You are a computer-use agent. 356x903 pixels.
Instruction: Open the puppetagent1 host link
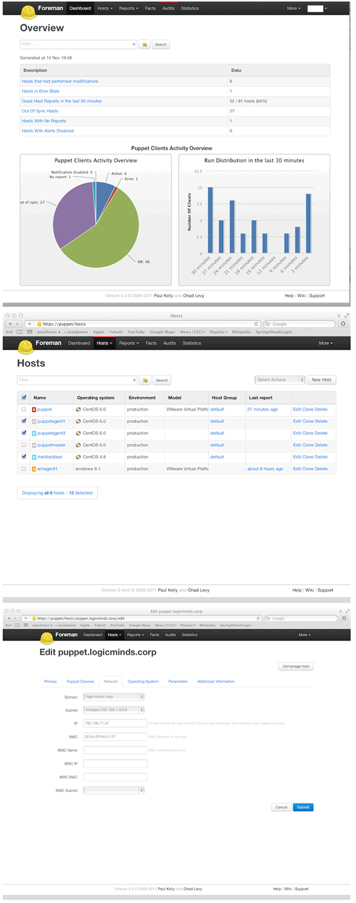[x=51, y=421]
